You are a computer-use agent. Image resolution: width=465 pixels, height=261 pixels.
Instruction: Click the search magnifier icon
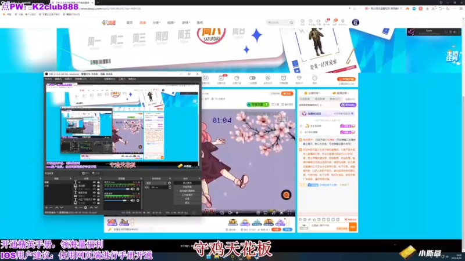point(292,23)
